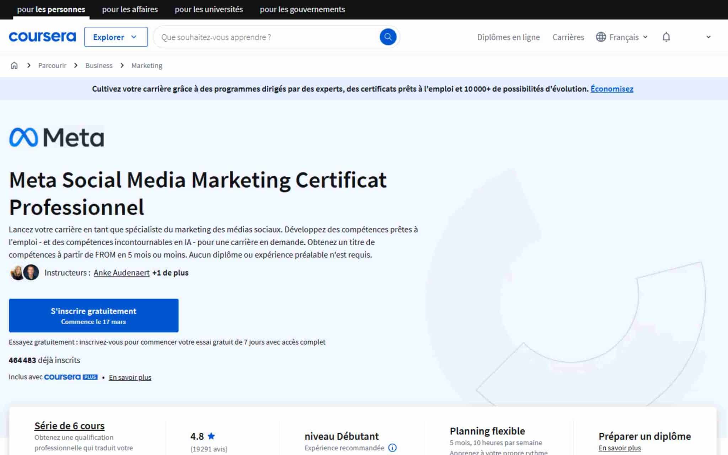Click En savoir plus next to Coursera Plus

[x=130, y=377]
